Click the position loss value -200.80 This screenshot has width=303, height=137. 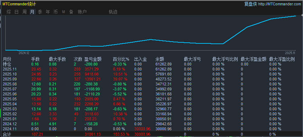91,64
